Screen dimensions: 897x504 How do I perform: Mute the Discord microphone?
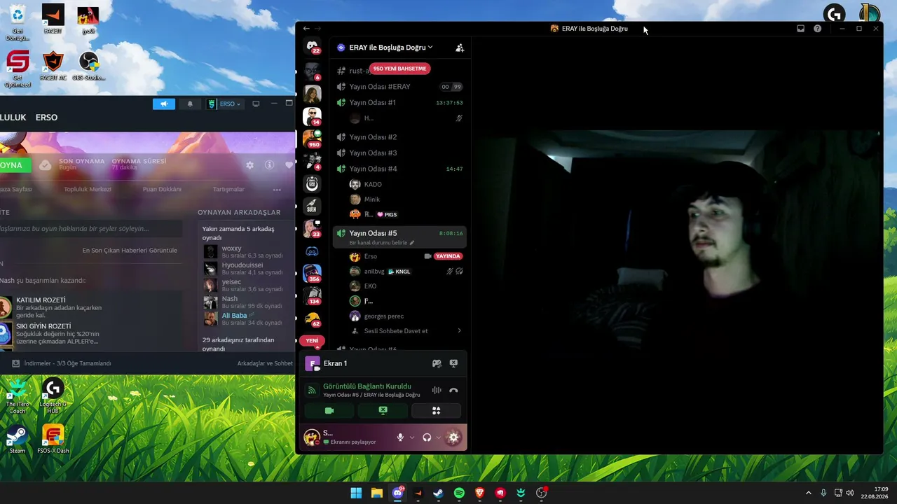pyautogui.click(x=400, y=437)
